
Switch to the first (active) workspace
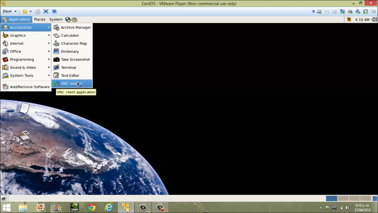(x=331, y=198)
